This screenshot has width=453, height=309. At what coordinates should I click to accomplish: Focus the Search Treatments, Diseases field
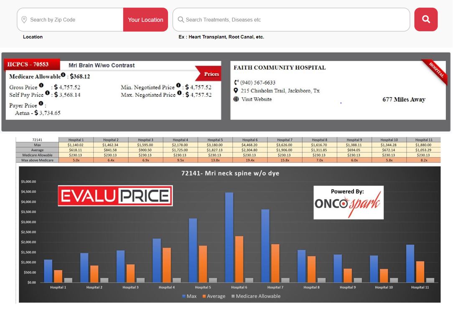293,20
